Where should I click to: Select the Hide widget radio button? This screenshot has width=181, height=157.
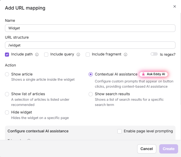coord(7,112)
